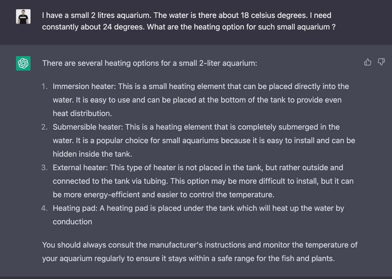Click the user profile photo avatar
The width and height of the screenshot is (392, 279).
point(23,17)
